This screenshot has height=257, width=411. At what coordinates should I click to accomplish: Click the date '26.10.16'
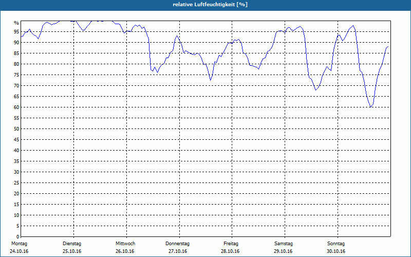pyautogui.click(x=125, y=251)
